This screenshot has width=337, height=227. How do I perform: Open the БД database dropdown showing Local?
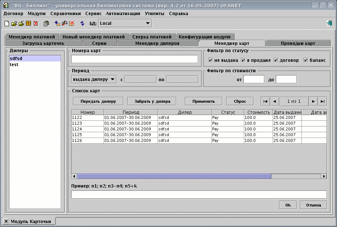124,23
